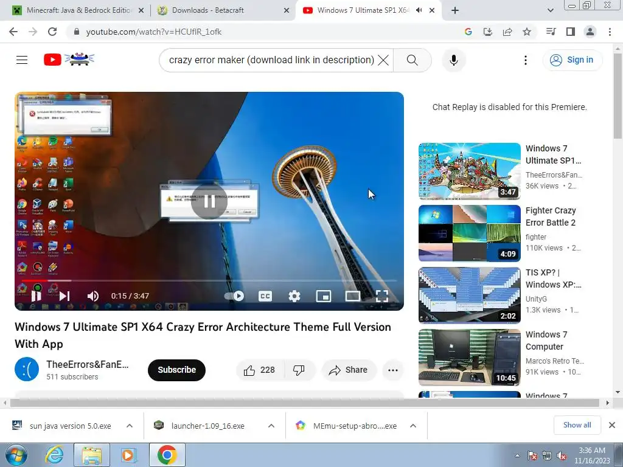
Task: Show all downloads
Action: coord(577,425)
